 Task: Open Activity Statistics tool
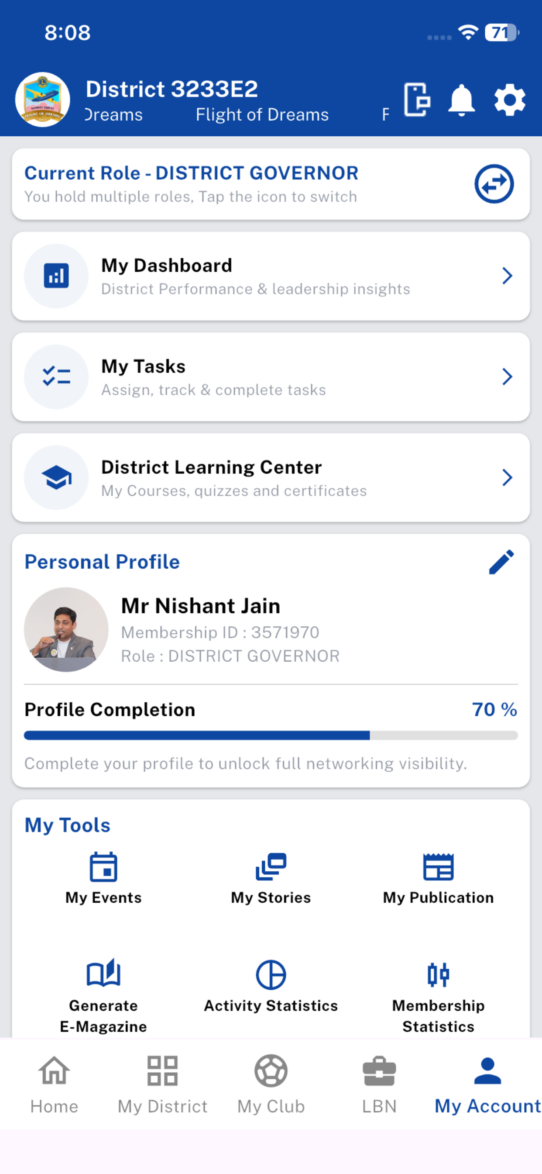271,987
